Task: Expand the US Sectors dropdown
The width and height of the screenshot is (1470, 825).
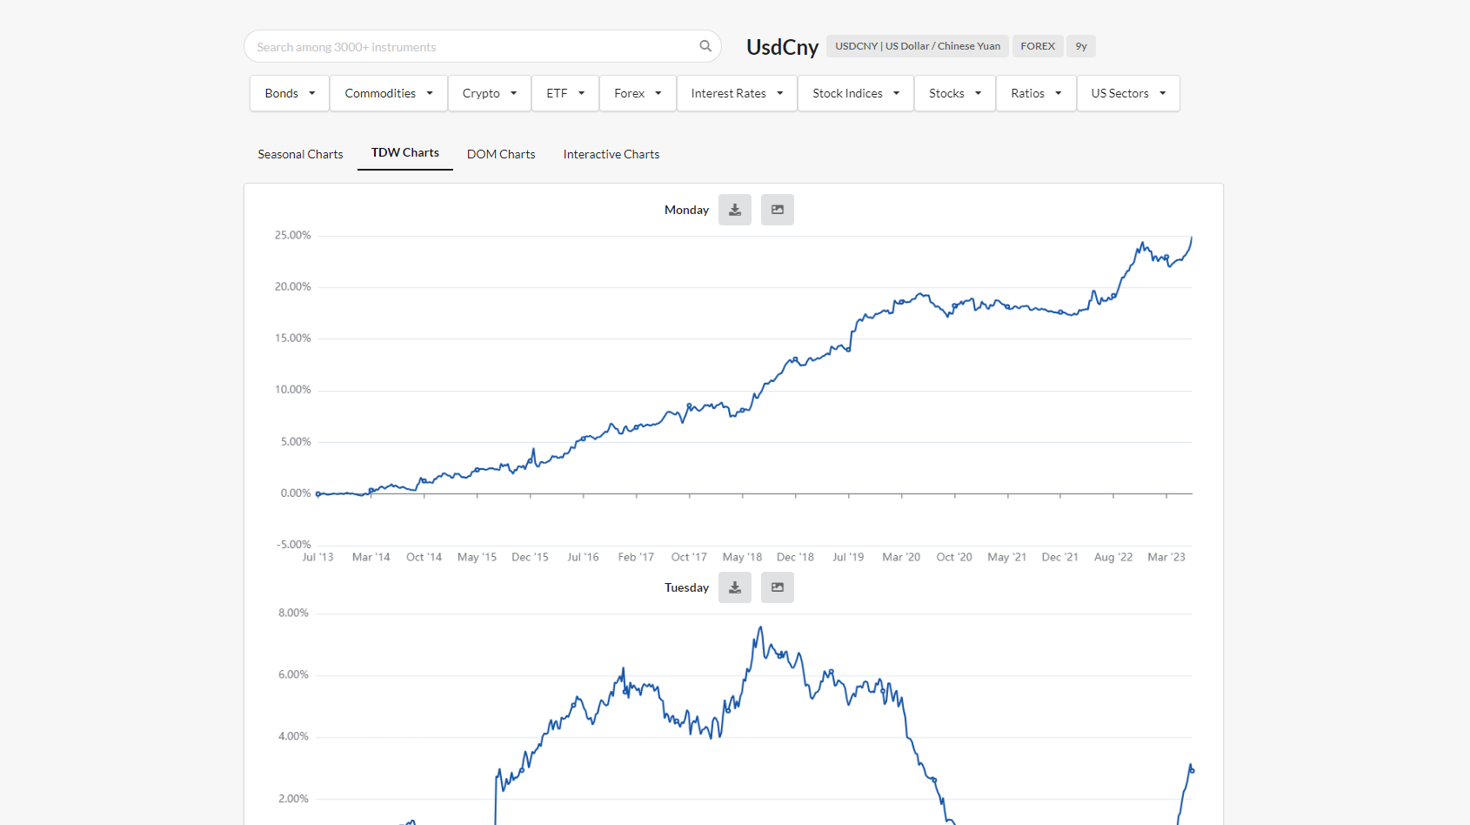Action: 1127,92
